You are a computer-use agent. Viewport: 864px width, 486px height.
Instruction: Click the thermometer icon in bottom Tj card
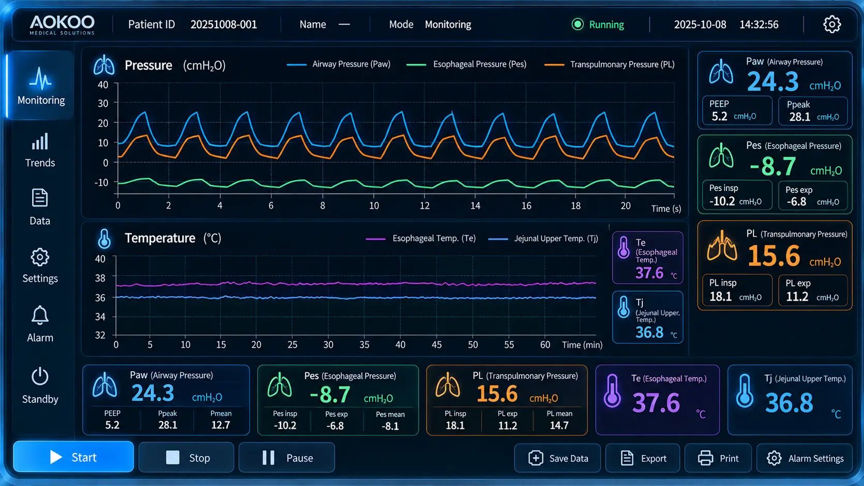745,390
